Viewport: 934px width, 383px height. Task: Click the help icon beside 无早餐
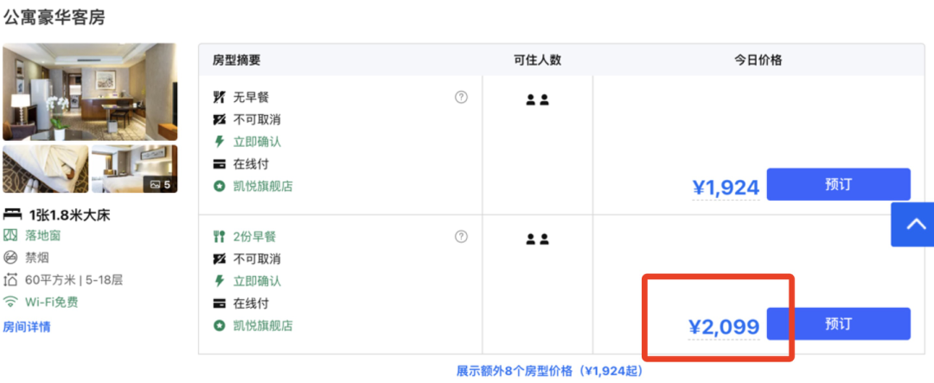tap(461, 97)
